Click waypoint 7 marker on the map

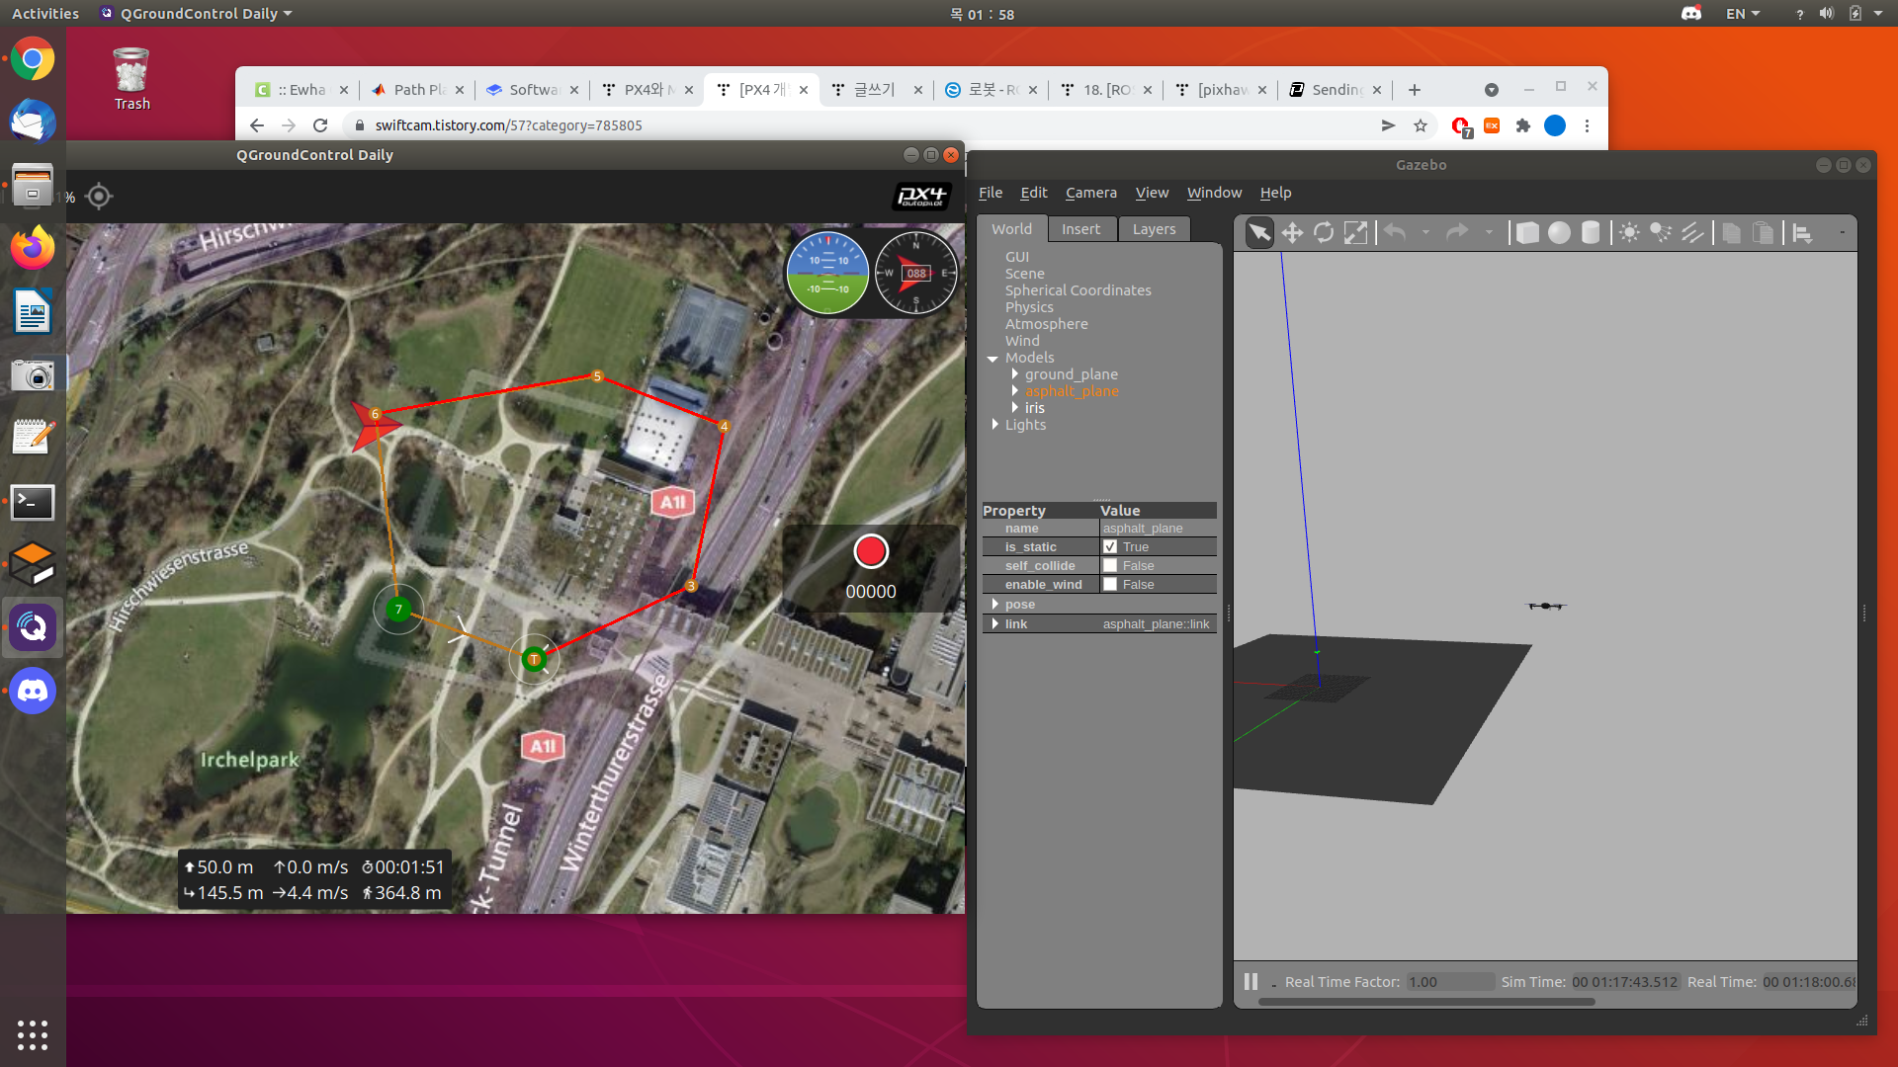pos(398,609)
